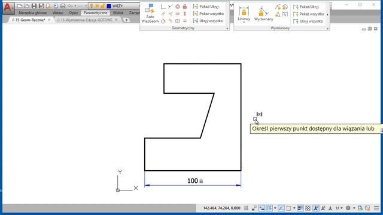Select the Collinear constraint icon
This screenshot has height=215, width=383.
pyautogui.click(x=171, y=7)
